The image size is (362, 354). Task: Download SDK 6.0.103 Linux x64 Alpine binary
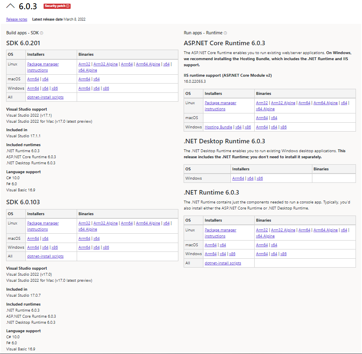click(x=88, y=229)
